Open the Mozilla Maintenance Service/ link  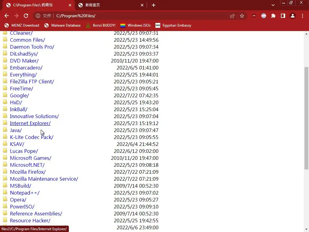44,179
